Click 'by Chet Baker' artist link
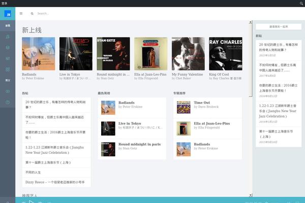 point(181,78)
